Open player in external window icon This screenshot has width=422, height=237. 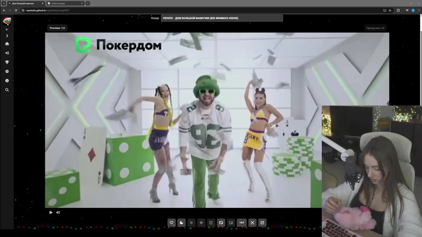point(262,223)
